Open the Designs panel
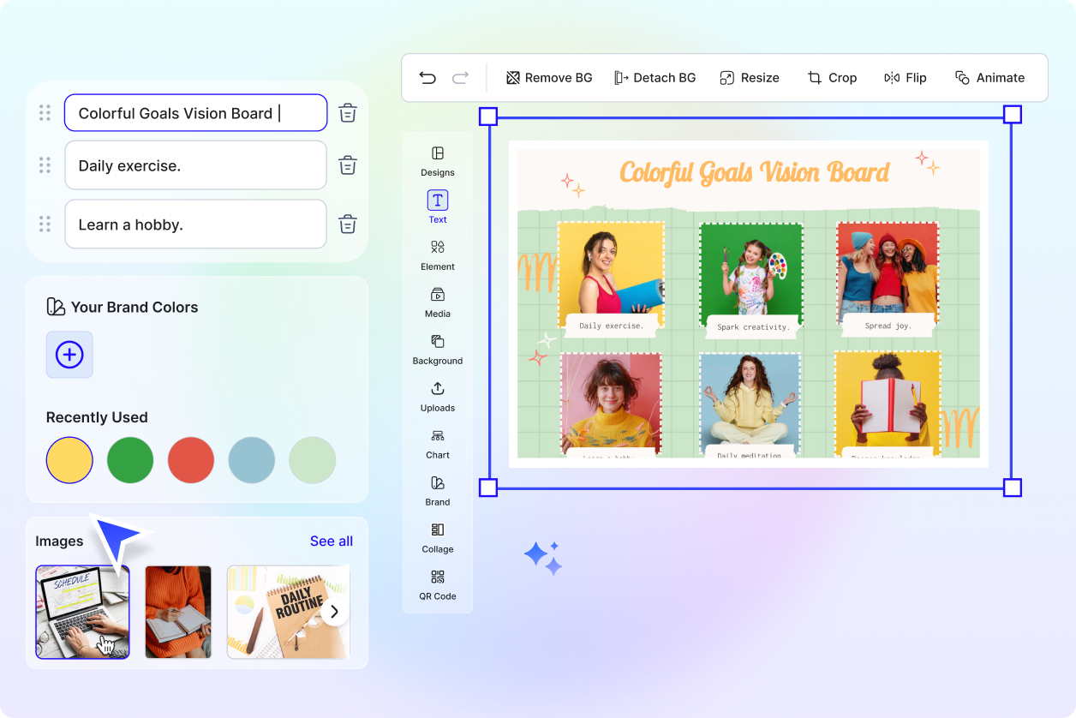 [x=437, y=161]
